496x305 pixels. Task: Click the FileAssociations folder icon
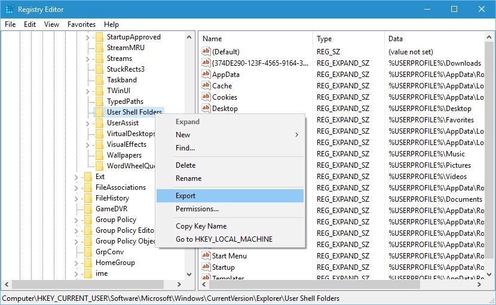(x=88, y=187)
